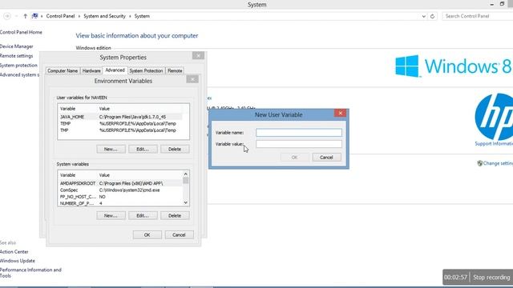This screenshot has height=288, width=513.
Task: Select JAVA_HOME user variable row
Action: (120, 117)
